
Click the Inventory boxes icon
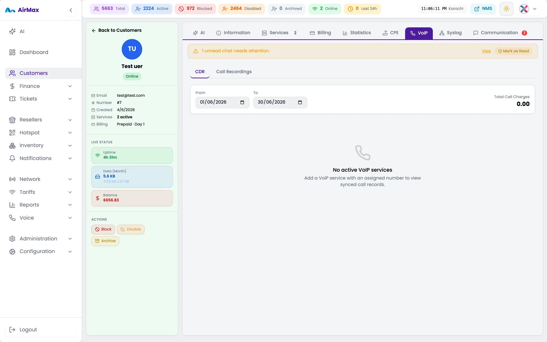[12, 145]
